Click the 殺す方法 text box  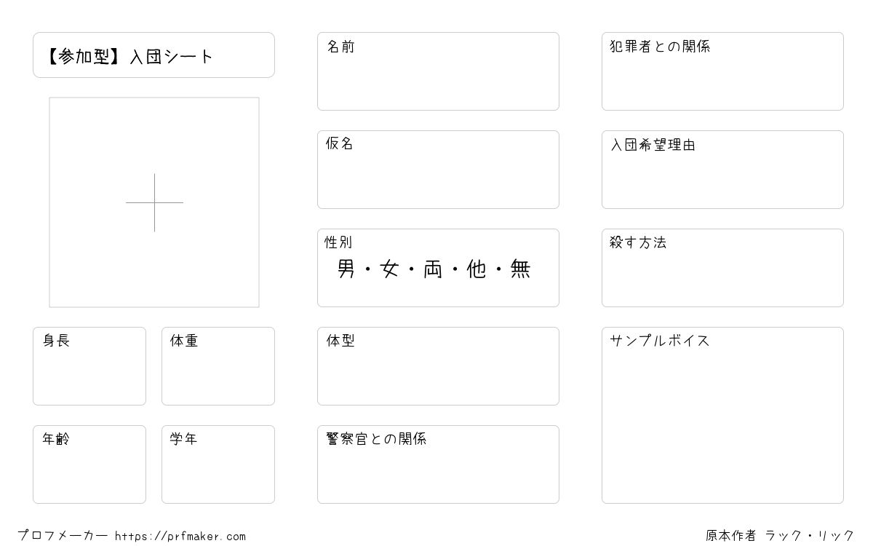coord(722,268)
